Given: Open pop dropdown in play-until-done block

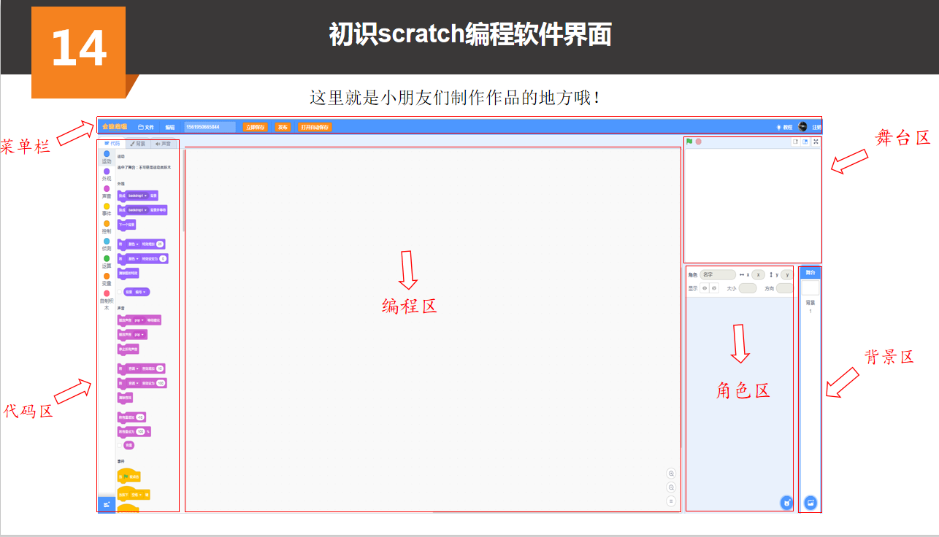Looking at the screenshot, I should tap(139, 320).
